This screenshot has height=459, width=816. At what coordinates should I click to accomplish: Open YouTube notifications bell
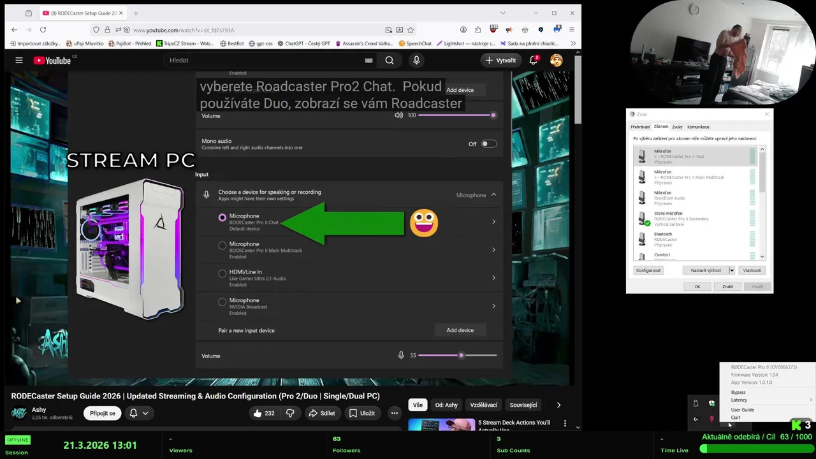[534, 60]
